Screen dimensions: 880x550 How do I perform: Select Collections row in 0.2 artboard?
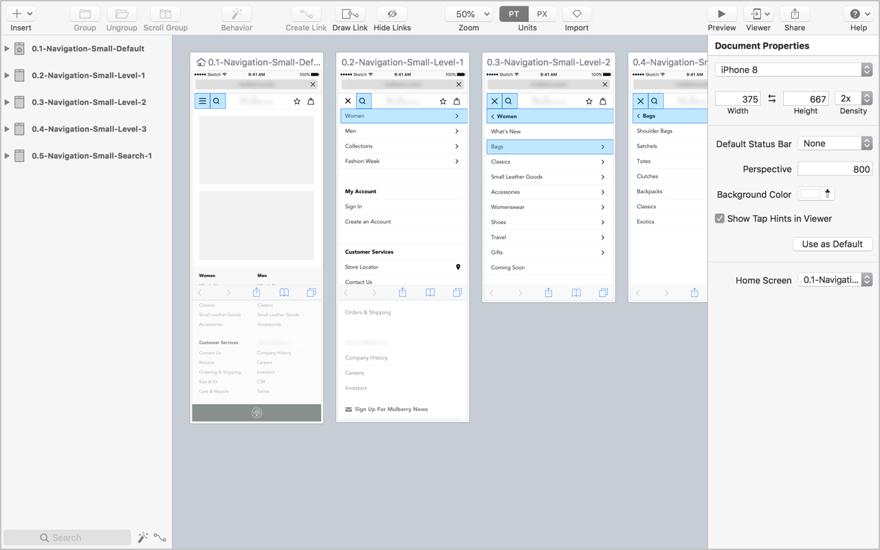[404, 146]
